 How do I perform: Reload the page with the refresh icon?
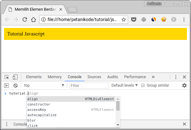[x=25, y=19]
